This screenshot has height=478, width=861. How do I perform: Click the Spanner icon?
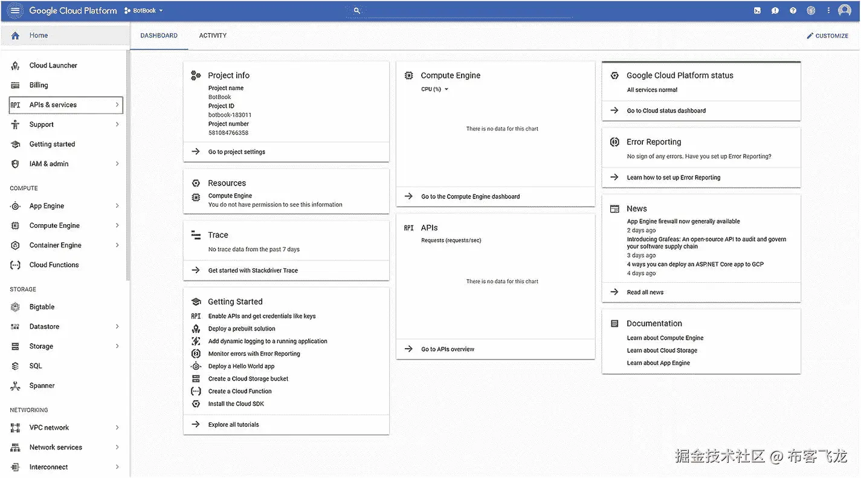(16, 386)
